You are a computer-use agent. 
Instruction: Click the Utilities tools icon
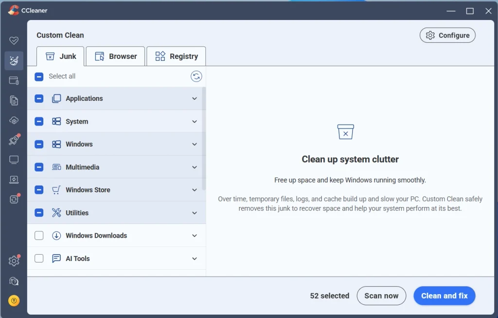point(56,213)
